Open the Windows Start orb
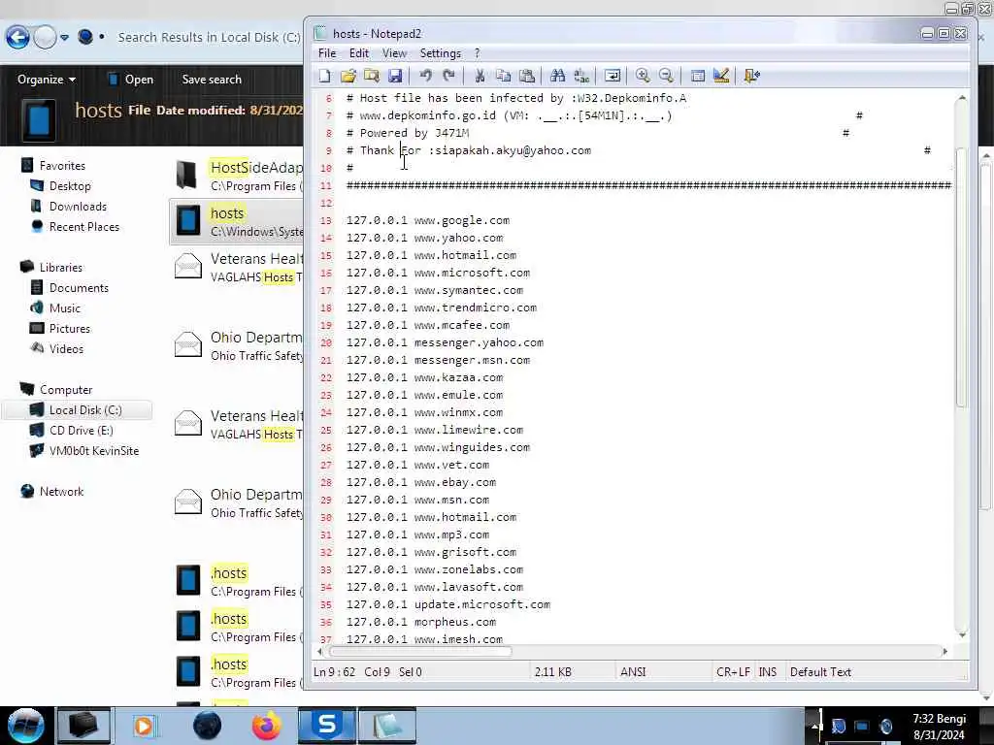994x745 pixels. pos(25,726)
